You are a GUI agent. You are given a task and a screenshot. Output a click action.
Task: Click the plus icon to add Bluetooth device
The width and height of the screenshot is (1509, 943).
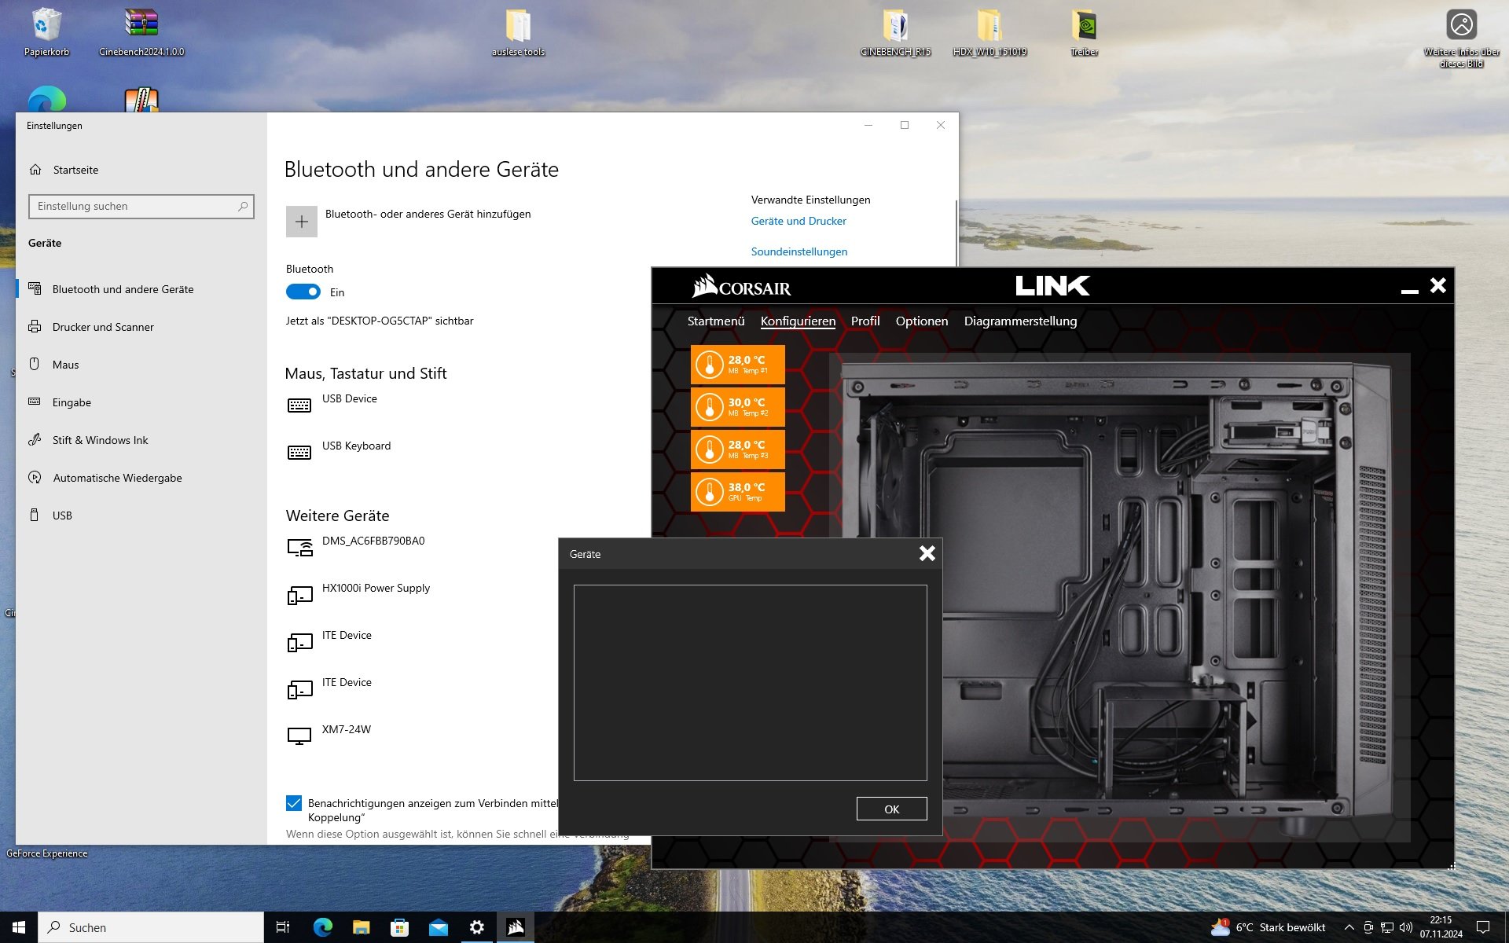pos(302,222)
